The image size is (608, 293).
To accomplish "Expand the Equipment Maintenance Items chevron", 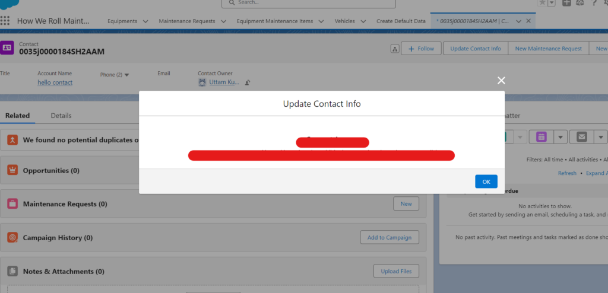I will 321,21.
